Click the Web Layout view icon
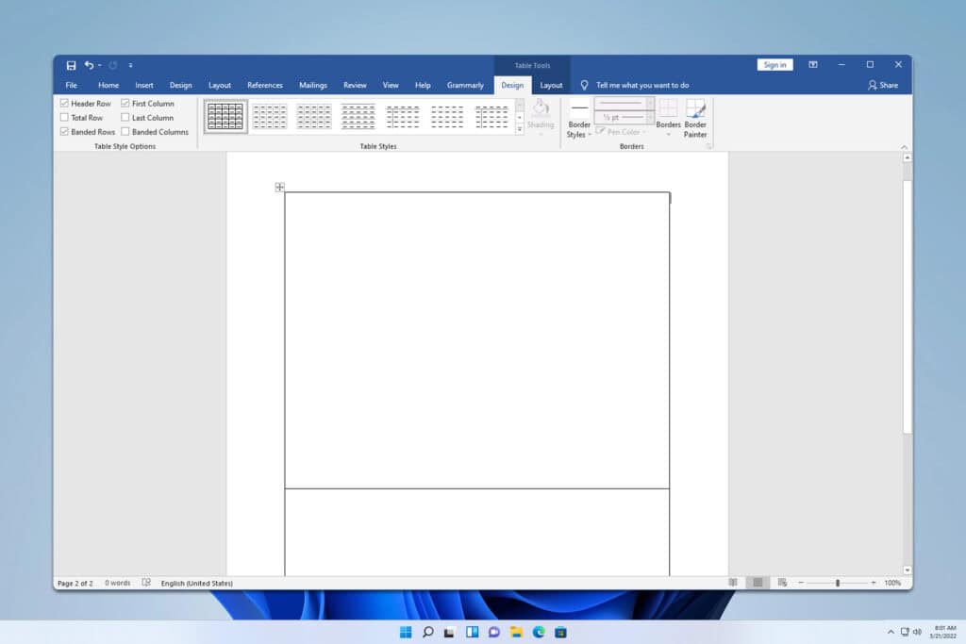 [x=781, y=582]
